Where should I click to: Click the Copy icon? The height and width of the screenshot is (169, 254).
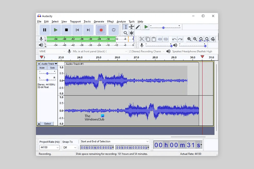pos(148,39)
